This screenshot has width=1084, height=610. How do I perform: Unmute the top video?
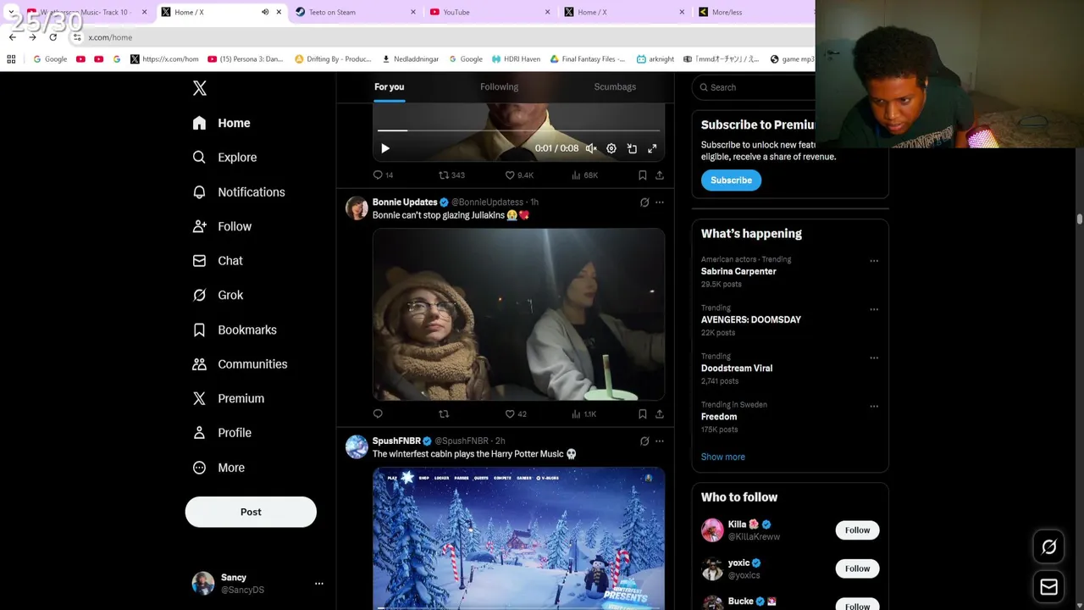coord(591,148)
